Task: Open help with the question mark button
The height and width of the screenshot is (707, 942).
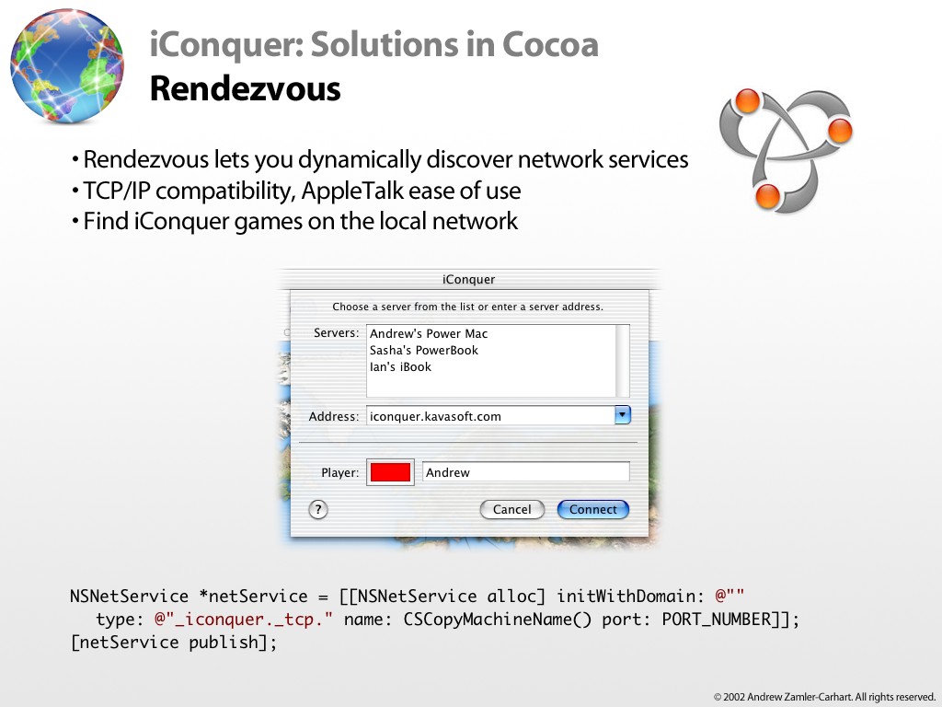Action: (x=318, y=509)
